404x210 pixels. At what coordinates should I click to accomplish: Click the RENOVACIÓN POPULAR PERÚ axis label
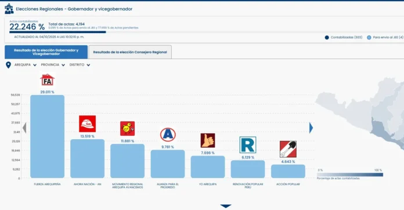tap(248, 186)
